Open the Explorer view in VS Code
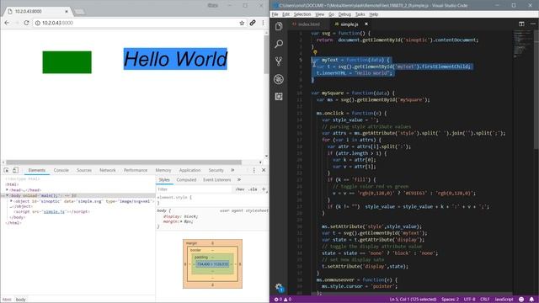 click(x=279, y=26)
